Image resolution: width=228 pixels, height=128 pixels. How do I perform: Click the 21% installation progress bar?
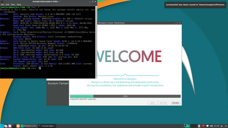(125, 96)
